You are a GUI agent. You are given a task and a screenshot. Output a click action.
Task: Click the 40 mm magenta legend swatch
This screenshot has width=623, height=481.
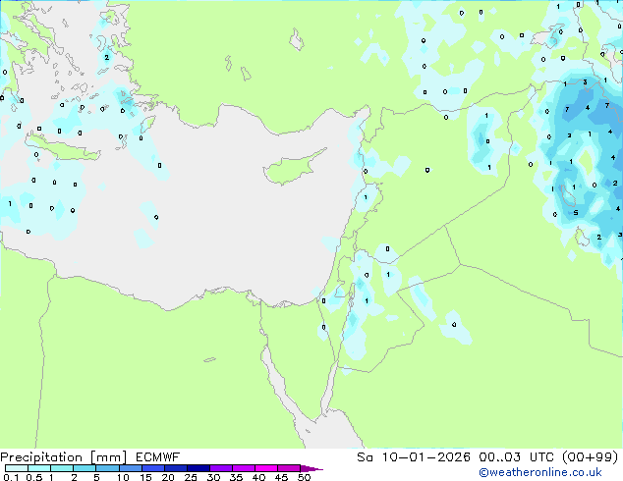(x=266, y=468)
